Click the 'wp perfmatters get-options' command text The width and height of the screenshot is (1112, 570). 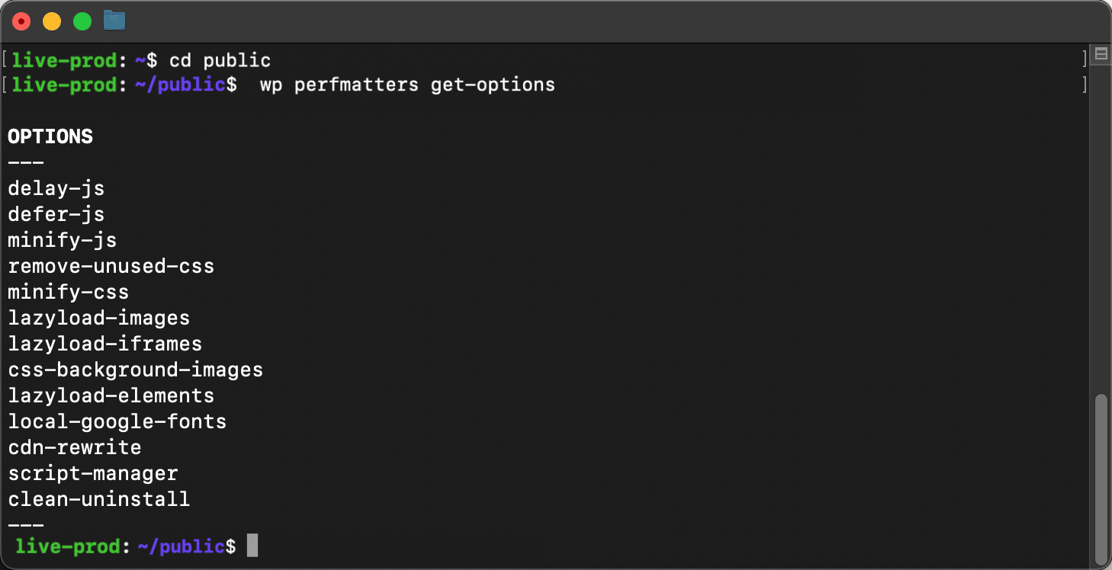pyautogui.click(x=407, y=85)
